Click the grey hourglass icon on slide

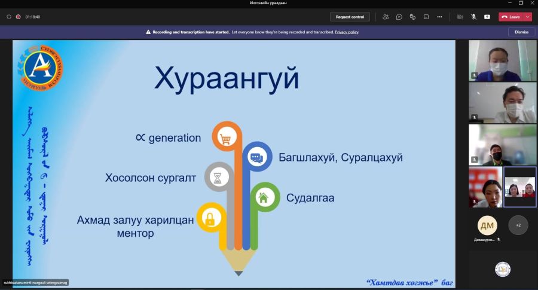pos(218,178)
